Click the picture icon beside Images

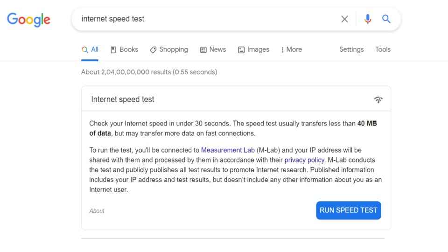click(x=241, y=50)
